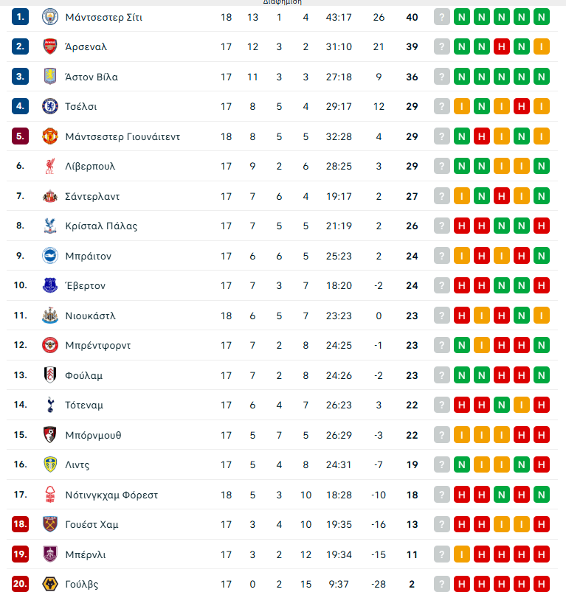Image resolution: width=566 pixels, height=592 pixels.
Task: Click the Liverpool club crest icon
Action: (50, 166)
